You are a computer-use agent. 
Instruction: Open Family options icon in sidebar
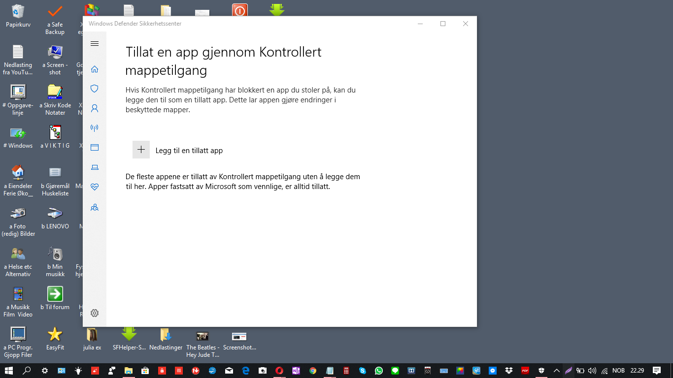point(95,207)
